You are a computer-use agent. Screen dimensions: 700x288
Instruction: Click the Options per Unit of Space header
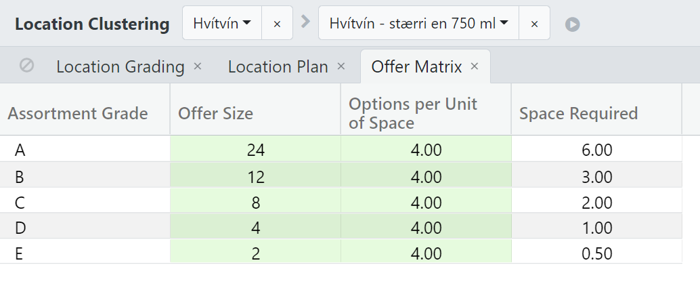tap(413, 113)
